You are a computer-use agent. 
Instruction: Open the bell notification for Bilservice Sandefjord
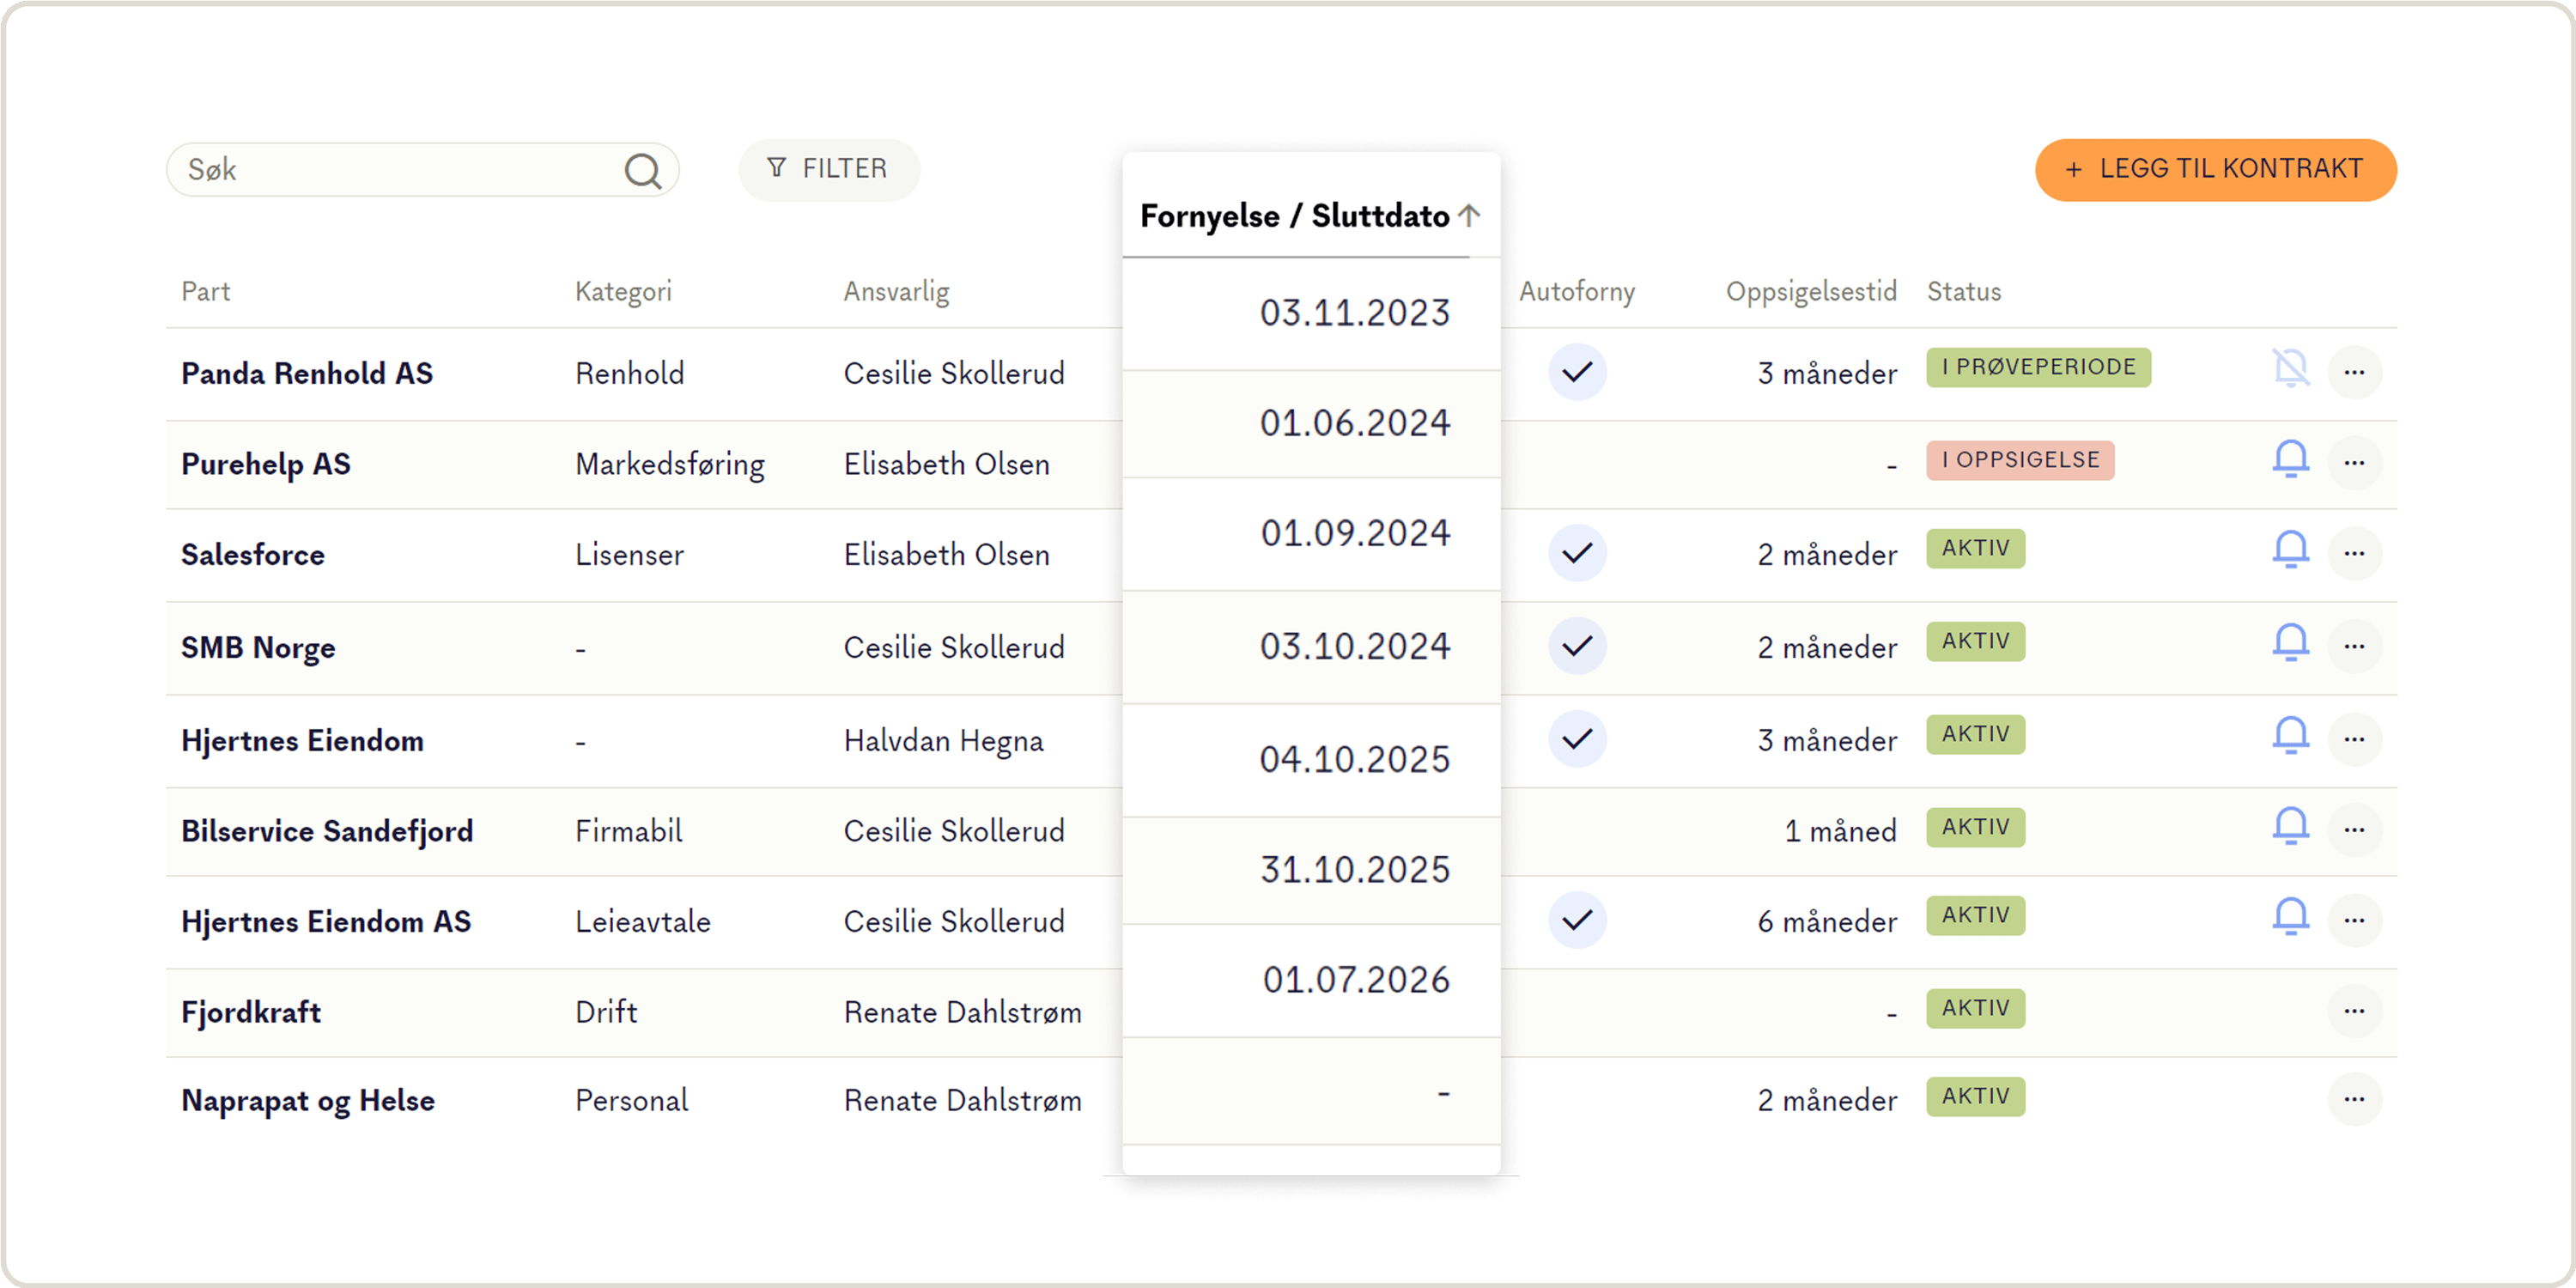point(2291,827)
